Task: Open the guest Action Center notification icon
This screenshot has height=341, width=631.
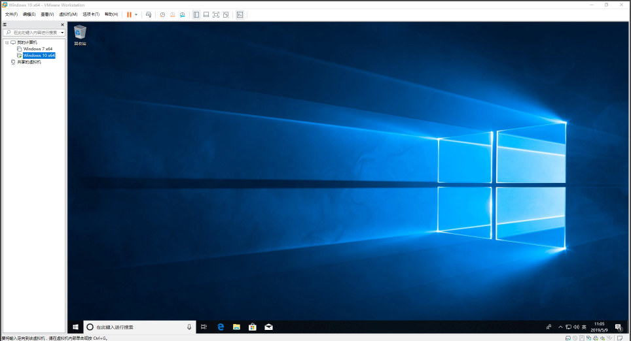Action: [619, 327]
